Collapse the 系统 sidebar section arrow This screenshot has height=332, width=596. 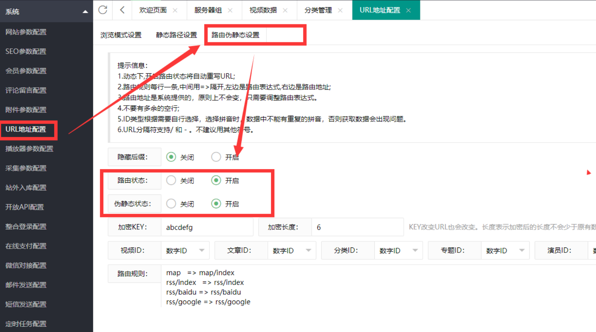pyautogui.click(x=85, y=12)
